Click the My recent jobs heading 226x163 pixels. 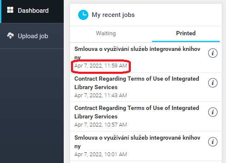click(x=113, y=15)
